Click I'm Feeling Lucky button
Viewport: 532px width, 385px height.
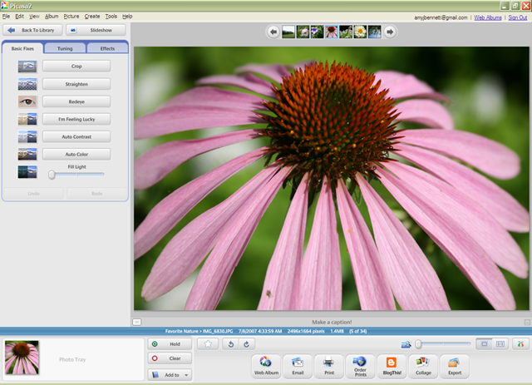click(x=76, y=119)
